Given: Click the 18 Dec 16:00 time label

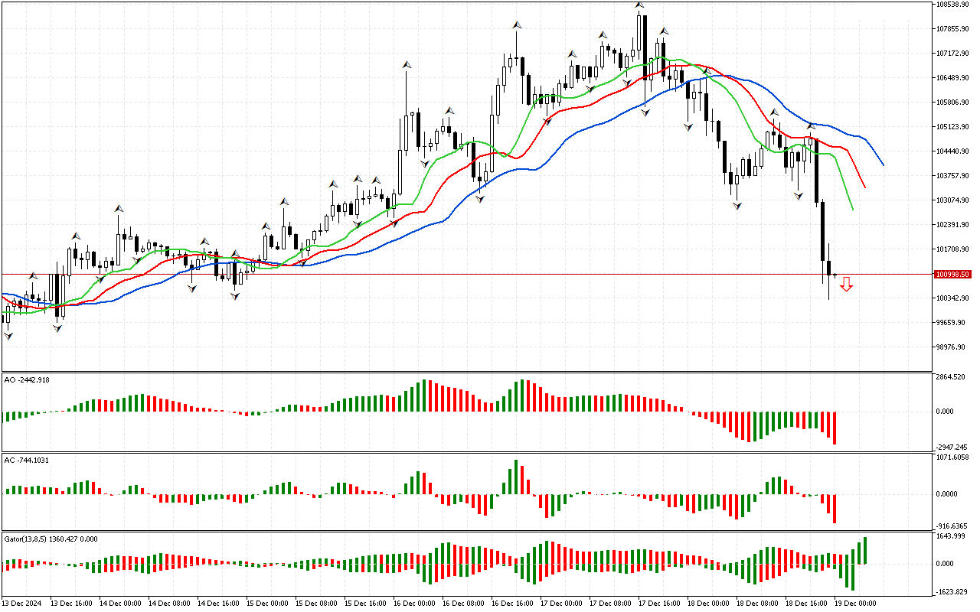Looking at the screenshot, I should coord(806,603).
